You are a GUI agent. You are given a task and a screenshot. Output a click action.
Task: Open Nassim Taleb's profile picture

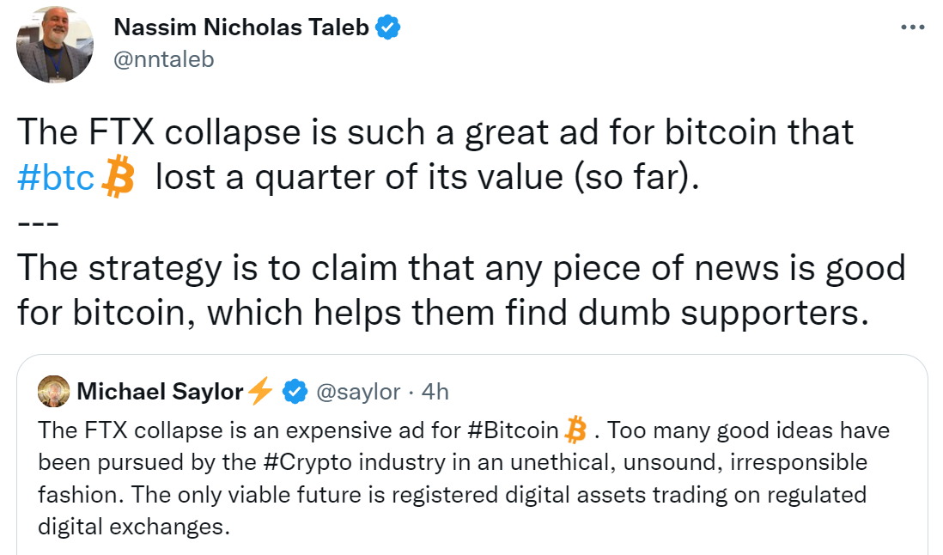[x=55, y=43]
